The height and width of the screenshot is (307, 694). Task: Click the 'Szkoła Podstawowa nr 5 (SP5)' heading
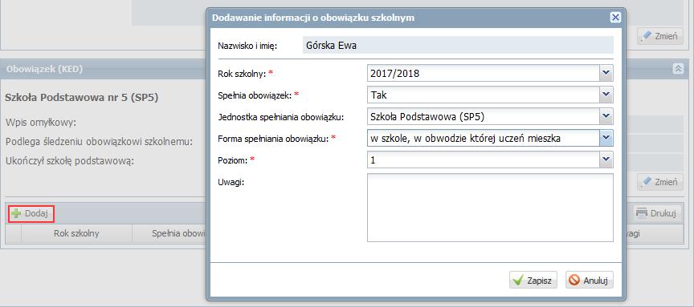coord(81,98)
